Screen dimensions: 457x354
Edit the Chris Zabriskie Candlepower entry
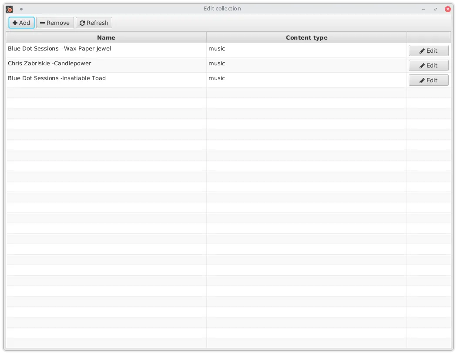point(428,66)
